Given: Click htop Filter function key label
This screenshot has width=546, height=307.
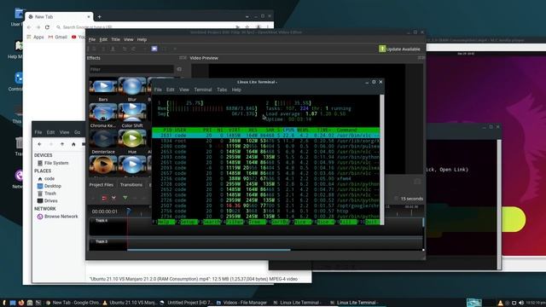Looking at the screenshot, I should [x=234, y=222].
